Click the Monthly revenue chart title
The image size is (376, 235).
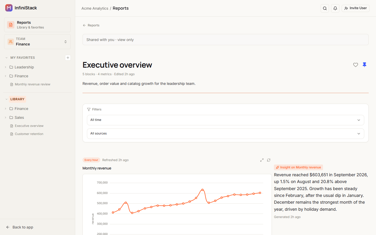pyautogui.click(x=97, y=168)
